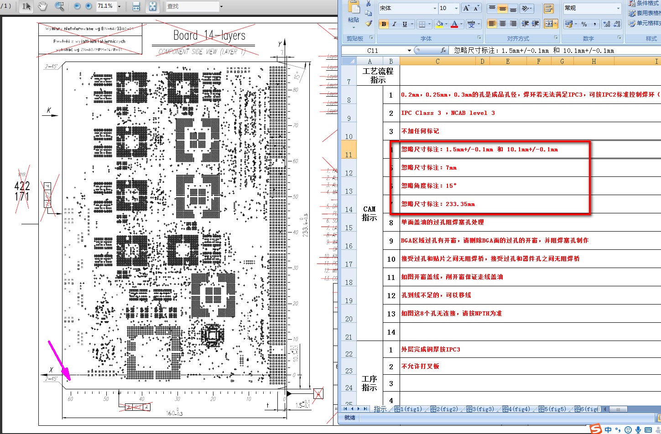Open the underline style dropdown arrow
Image resolution: width=661 pixels, height=434 pixels.
click(412, 24)
